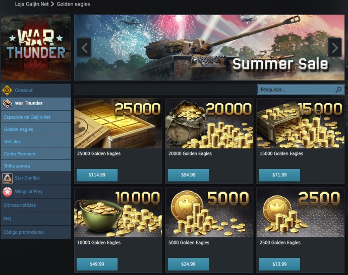
Task: Buy 25000 Golden Eagles for $114.99
Action: pos(97,175)
